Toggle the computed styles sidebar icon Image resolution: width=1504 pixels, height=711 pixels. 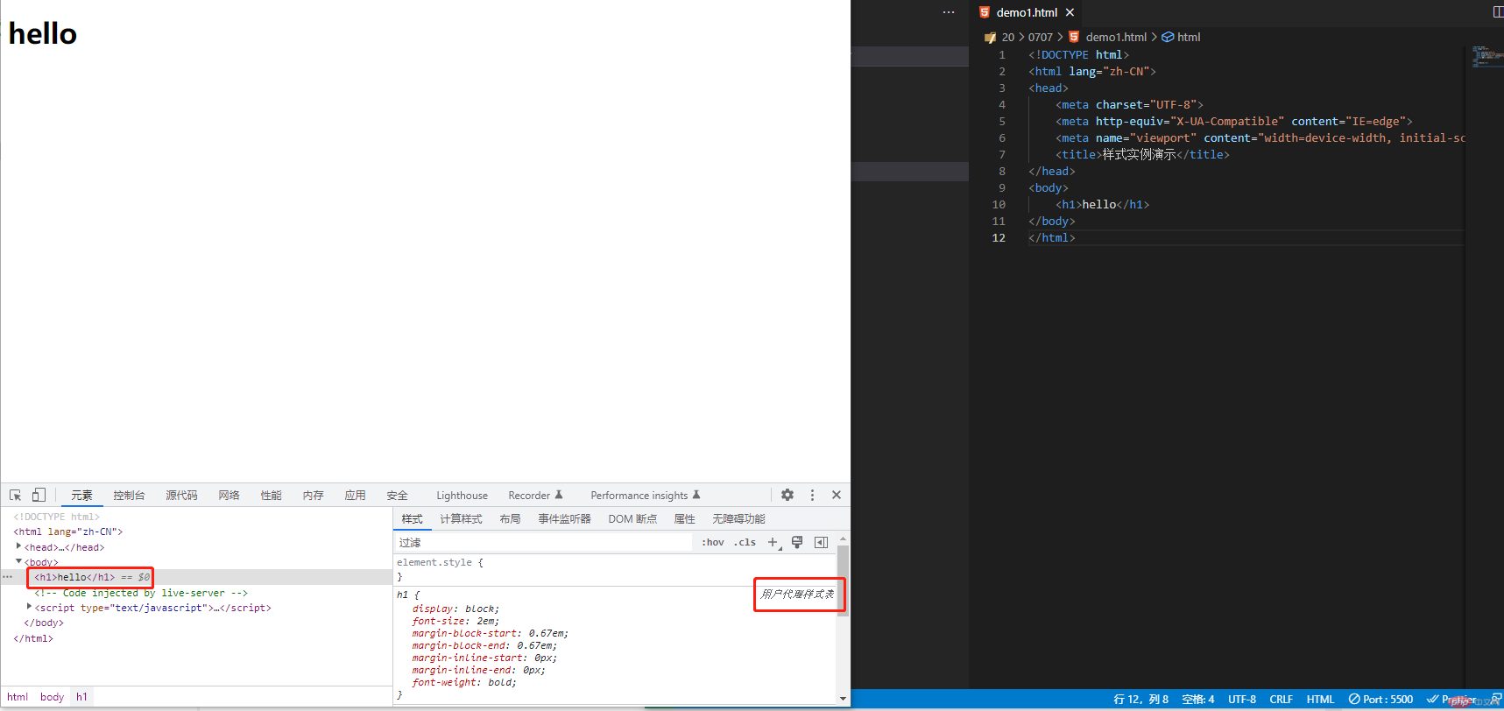pos(821,543)
